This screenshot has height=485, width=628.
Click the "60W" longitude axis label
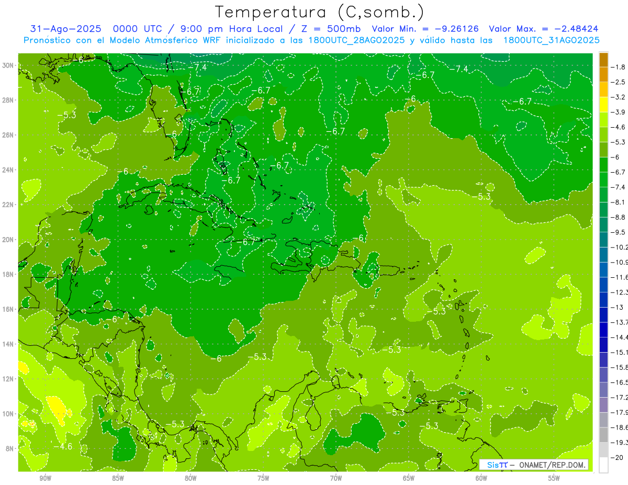click(481, 478)
